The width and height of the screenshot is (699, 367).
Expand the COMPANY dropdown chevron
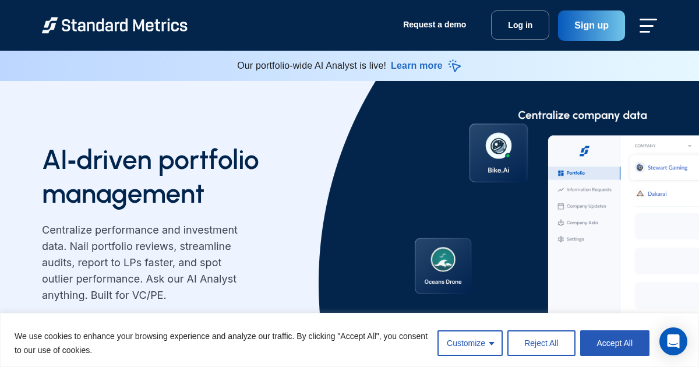[690, 146]
